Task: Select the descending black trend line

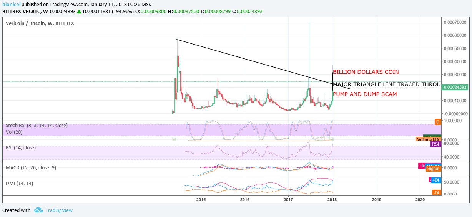Action: [x=263, y=64]
